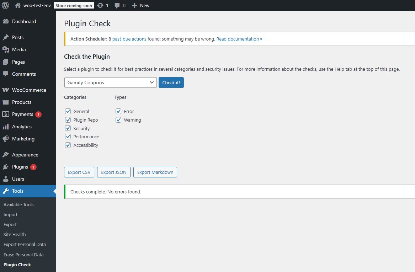This screenshot has width=415, height=272.
Task: Uncheck the Performance category checkbox
Action: tap(68, 137)
